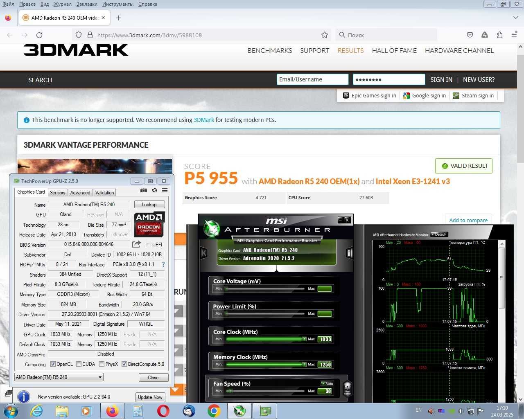
Task: Open the Закладки menu in Firefox
Action: pyautogui.click(x=87, y=4)
